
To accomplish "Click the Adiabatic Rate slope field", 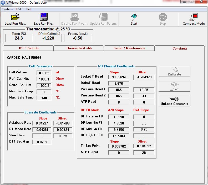I will (42, 123).
